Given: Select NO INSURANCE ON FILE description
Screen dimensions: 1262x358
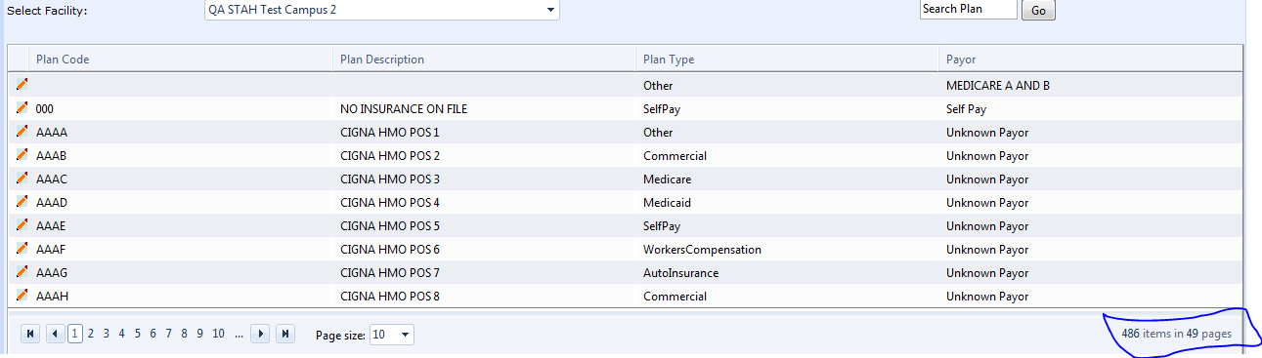Looking at the screenshot, I should 404,108.
